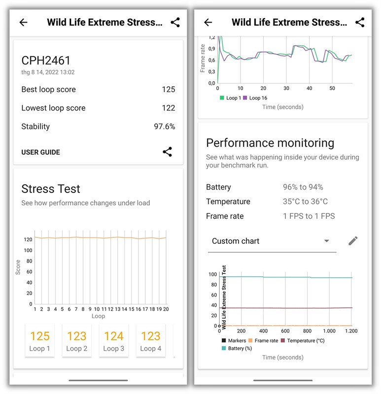Tap the back arrow on the results page
381x394 pixels.
[24, 21]
